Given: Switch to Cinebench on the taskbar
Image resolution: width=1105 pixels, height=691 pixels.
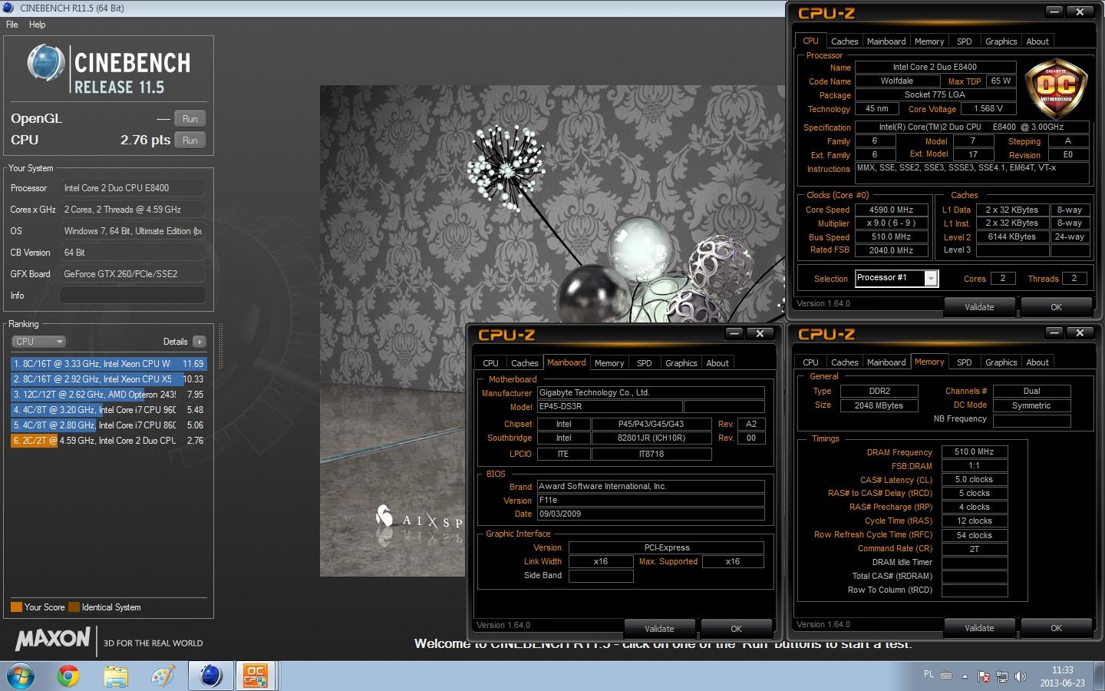Looking at the screenshot, I should pyautogui.click(x=210, y=676).
